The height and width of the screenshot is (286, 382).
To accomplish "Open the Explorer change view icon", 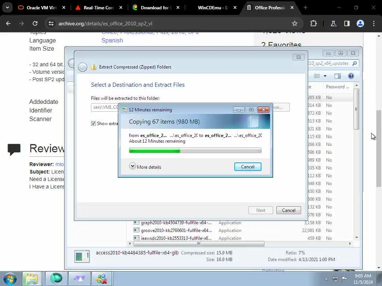I will pos(317,76).
